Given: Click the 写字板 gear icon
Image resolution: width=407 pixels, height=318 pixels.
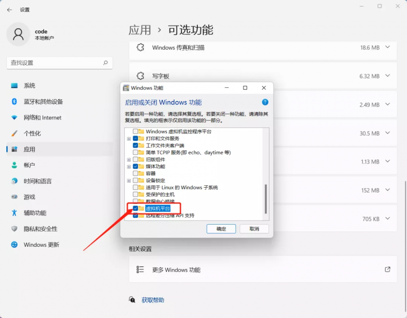Looking at the screenshot, I should (x=140, y=76).
